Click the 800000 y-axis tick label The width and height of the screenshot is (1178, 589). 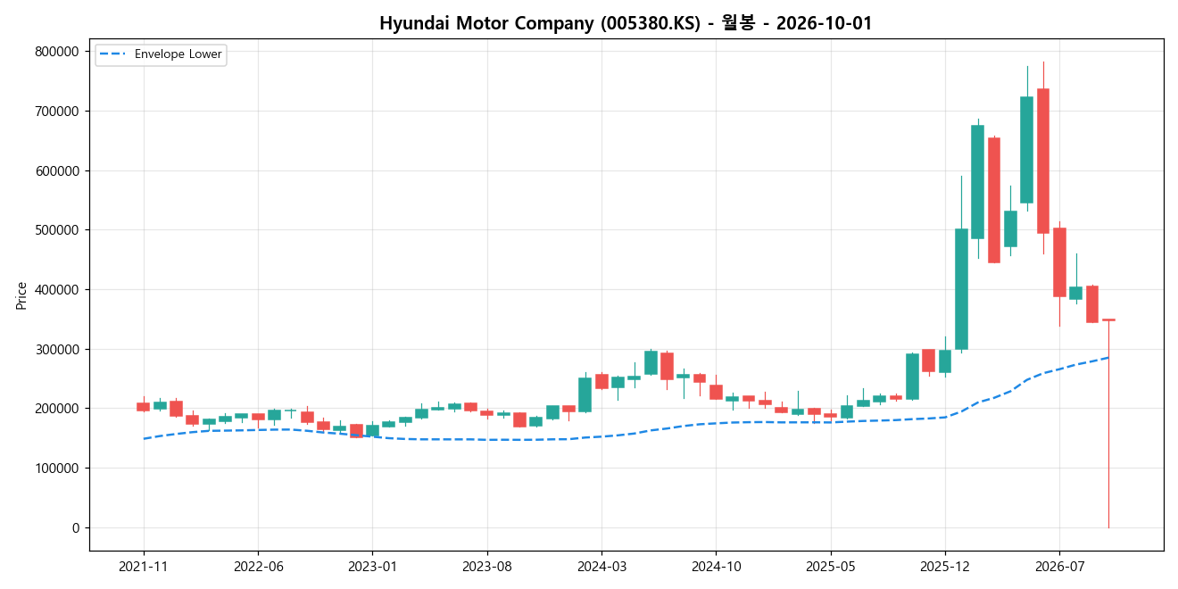(x=57, y=52)
